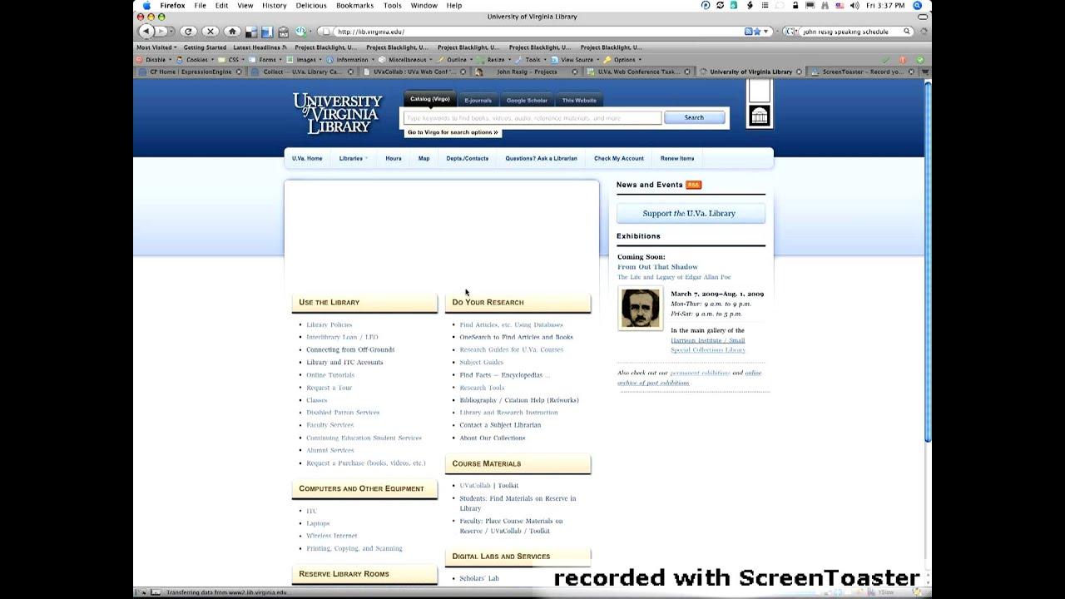Bookmark this page with the star icon
1065x599 pixels.
757,32
